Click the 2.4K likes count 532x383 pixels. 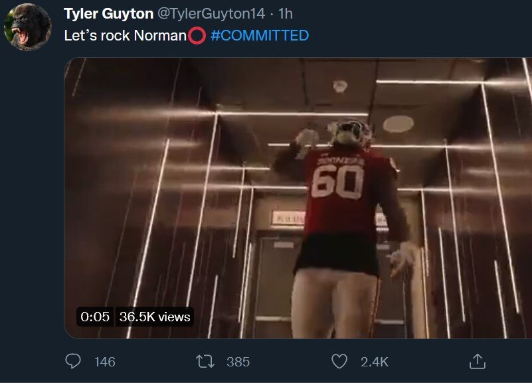(374, 362)
